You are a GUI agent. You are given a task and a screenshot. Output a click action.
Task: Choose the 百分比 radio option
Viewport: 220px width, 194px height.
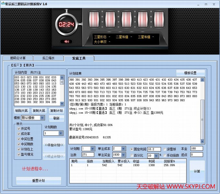[132, 155]
